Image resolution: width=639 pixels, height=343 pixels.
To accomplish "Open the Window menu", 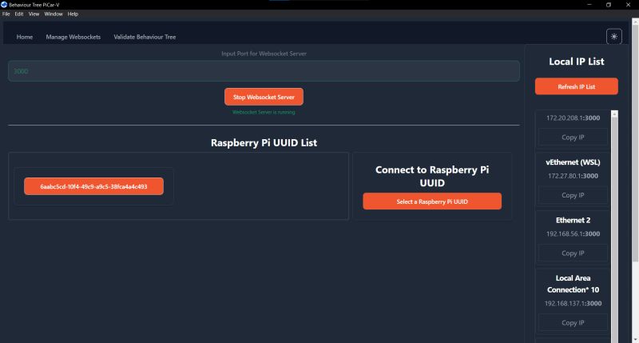I will (x=54, y=14).
